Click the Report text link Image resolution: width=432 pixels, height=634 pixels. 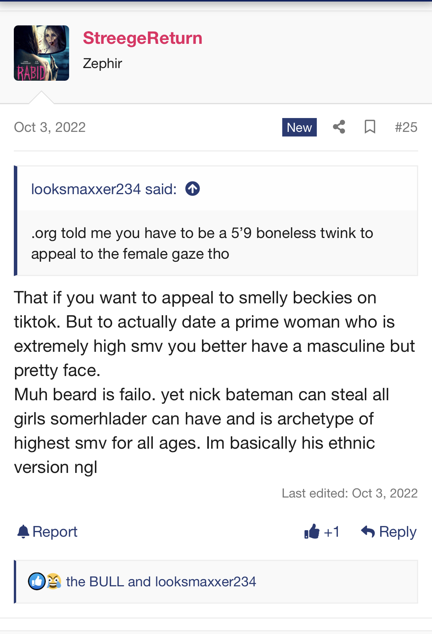[x=55, y=532]
